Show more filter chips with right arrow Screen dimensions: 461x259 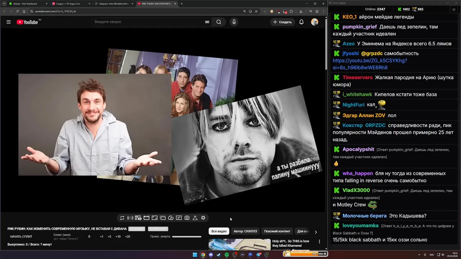[316, 232]
